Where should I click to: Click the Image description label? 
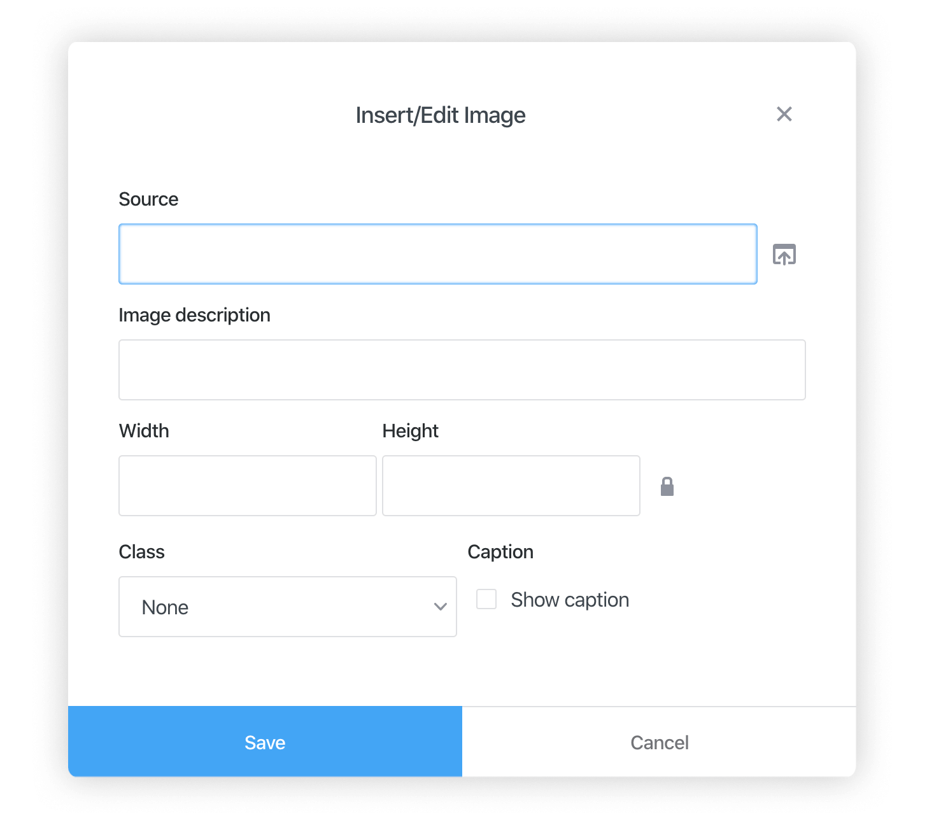tap(194, 314)
